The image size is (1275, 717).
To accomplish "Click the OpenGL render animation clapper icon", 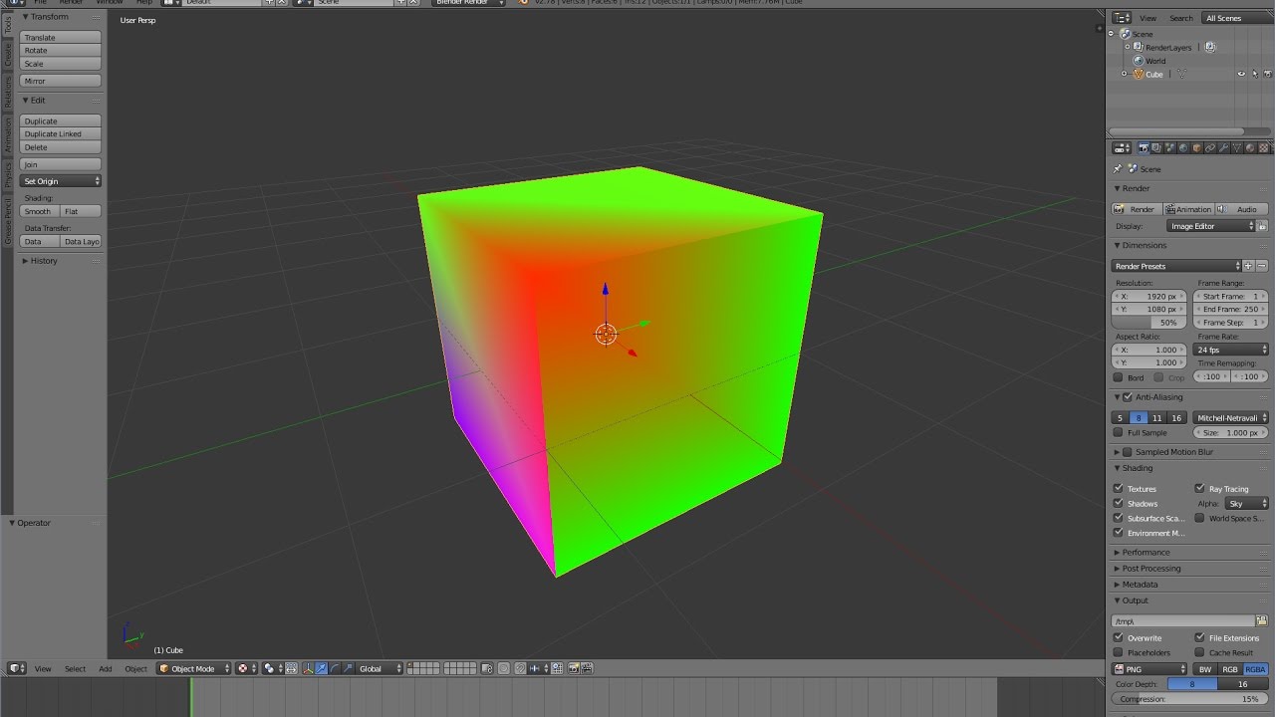I will tap(587, 669).
